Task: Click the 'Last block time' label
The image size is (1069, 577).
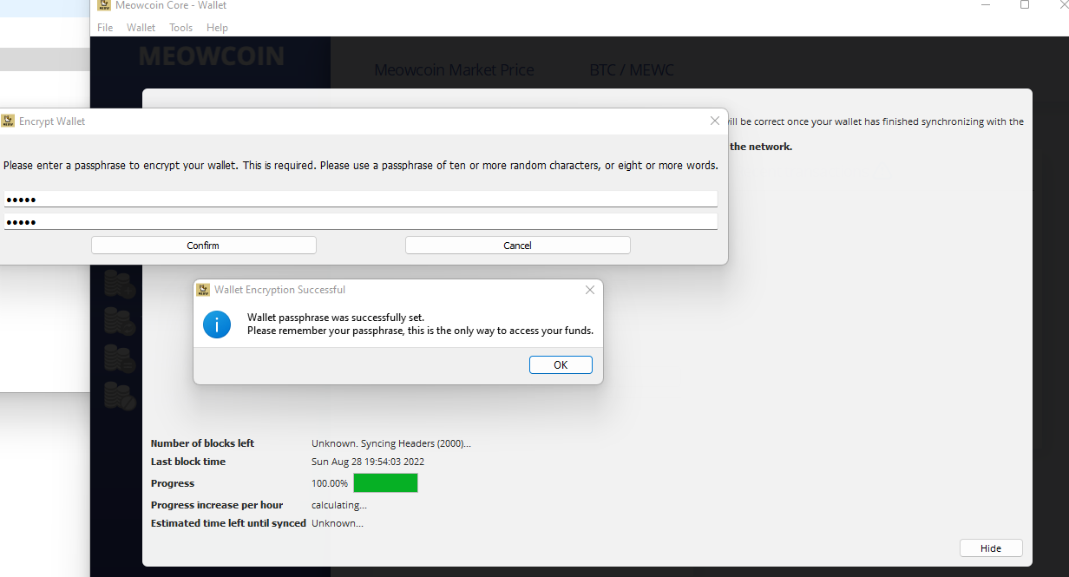Action: pos(188,462)
